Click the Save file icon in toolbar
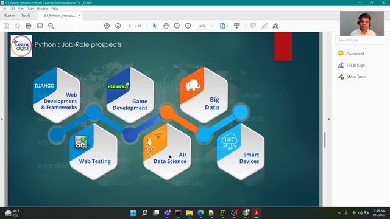 (6, 26)
